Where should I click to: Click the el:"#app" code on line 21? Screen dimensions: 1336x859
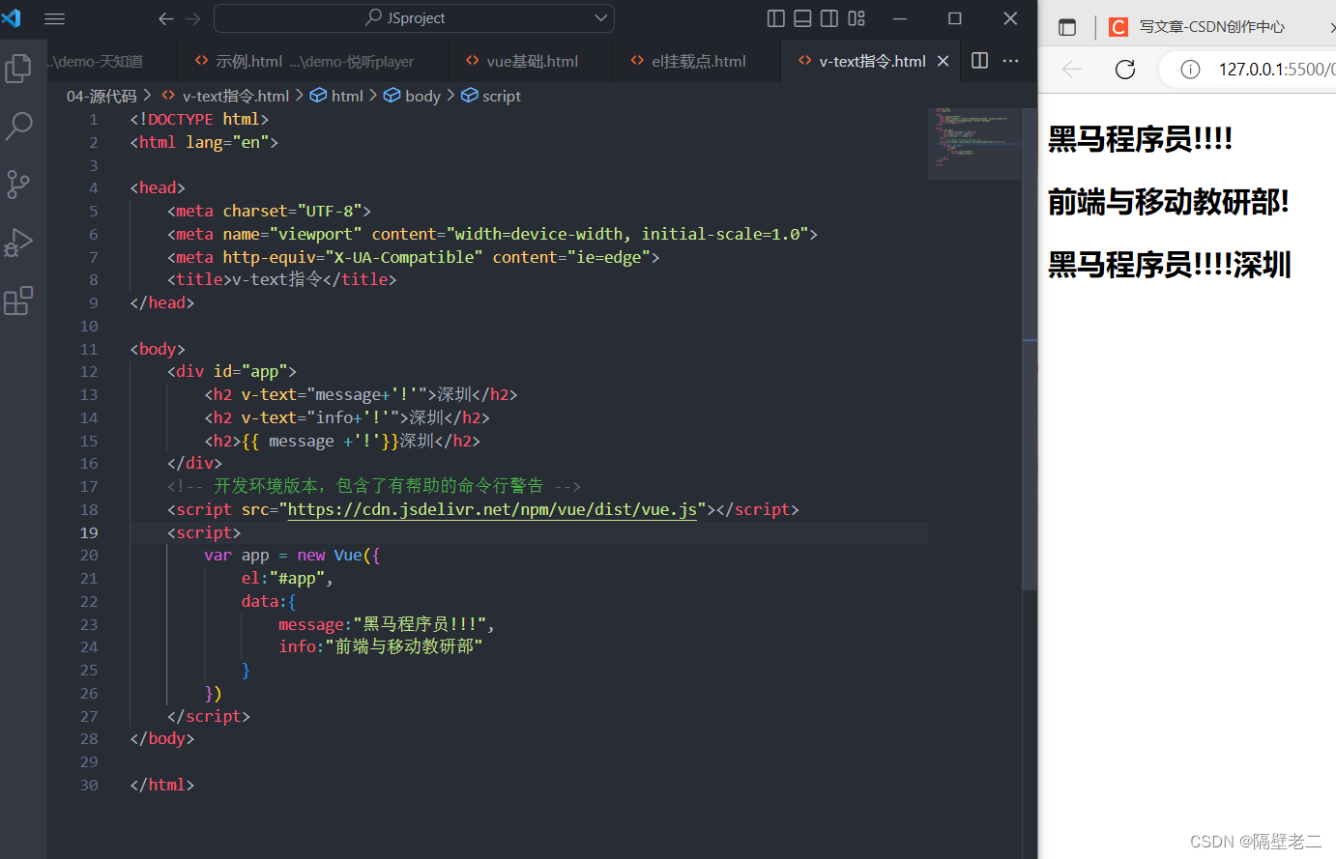point(287,578)
